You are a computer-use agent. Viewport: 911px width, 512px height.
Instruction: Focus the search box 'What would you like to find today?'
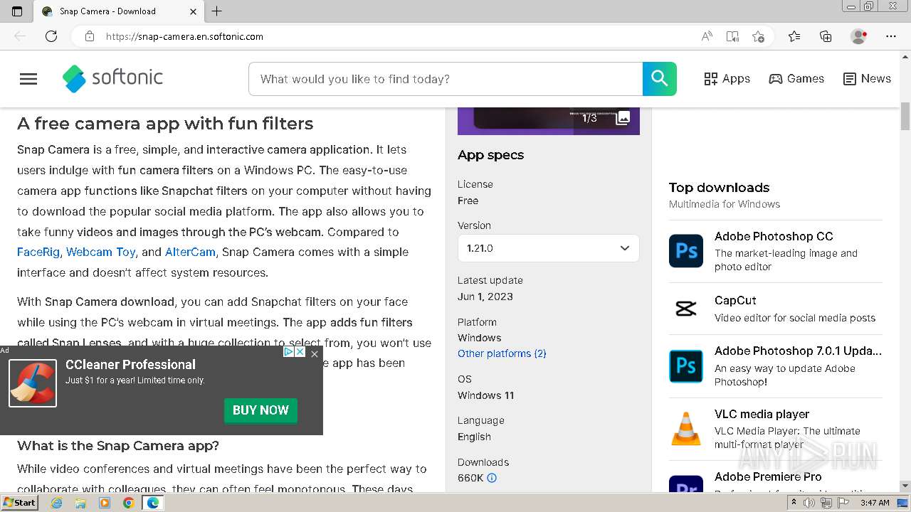coord(446,79)
